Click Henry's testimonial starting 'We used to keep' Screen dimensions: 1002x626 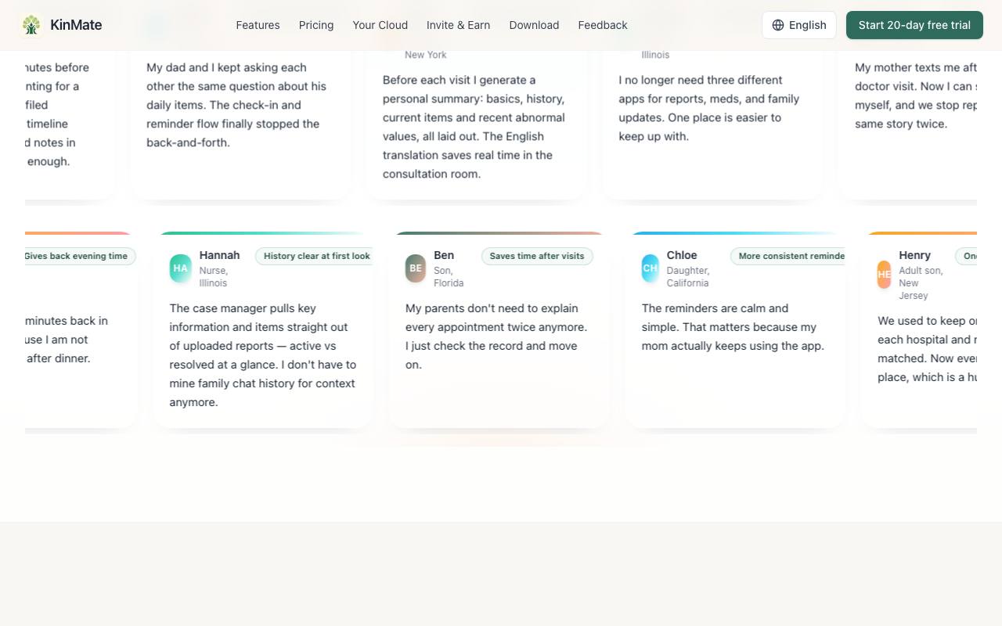click(x=928, y=349)
